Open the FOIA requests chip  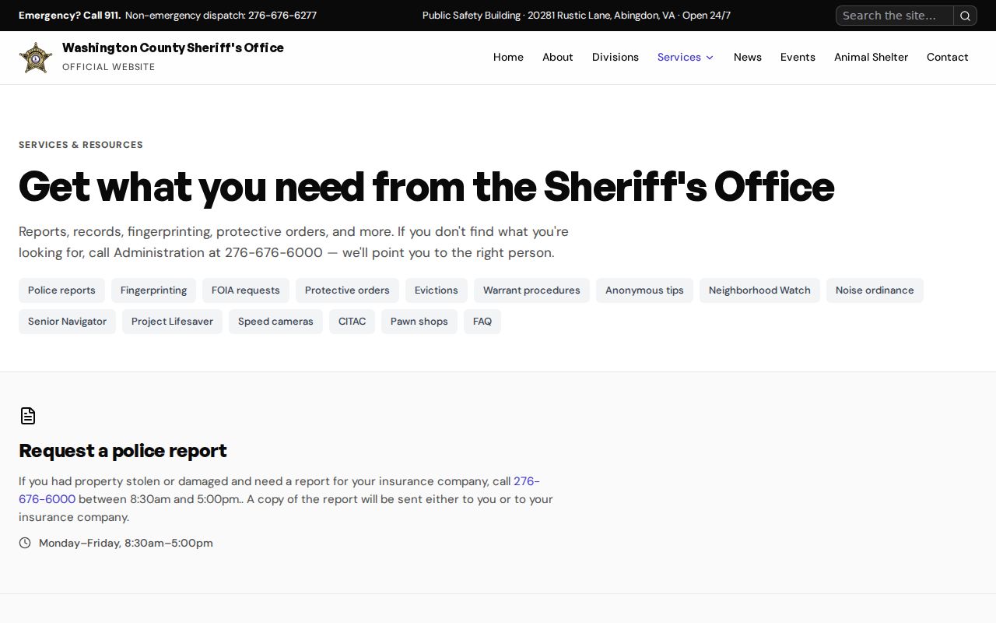(246, 290)
